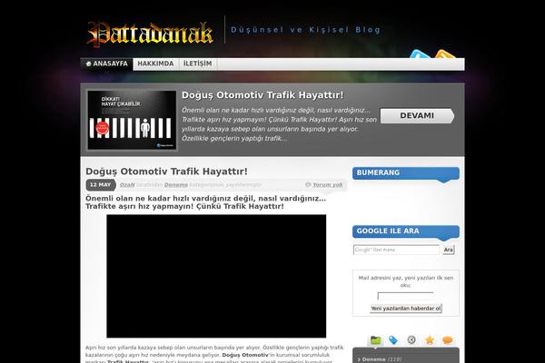
Task: Open the İLETİŞİM page
Action: pyautogui.click(x=197, y=64)
